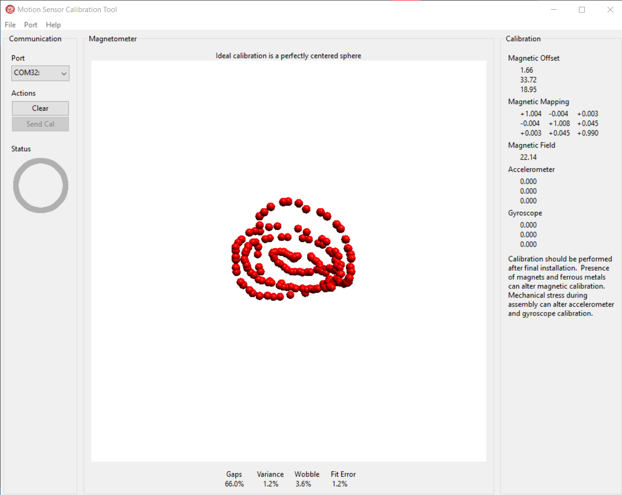Click the Calibration panel title
622x495 pixels.
point(523,39)
